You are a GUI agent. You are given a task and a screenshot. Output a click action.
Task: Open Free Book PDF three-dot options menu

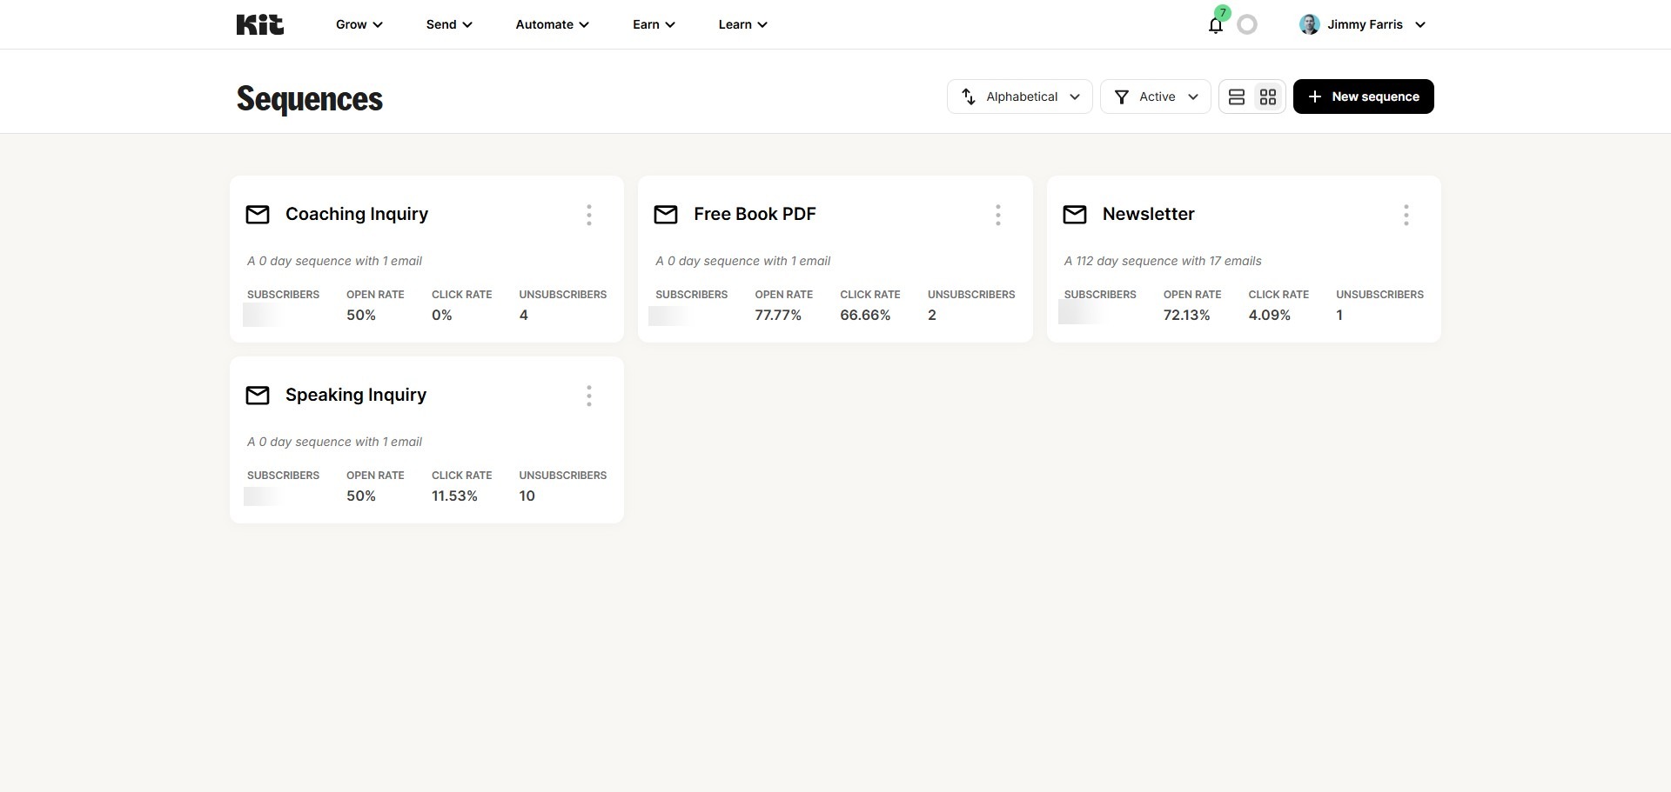tap(997, 215)
